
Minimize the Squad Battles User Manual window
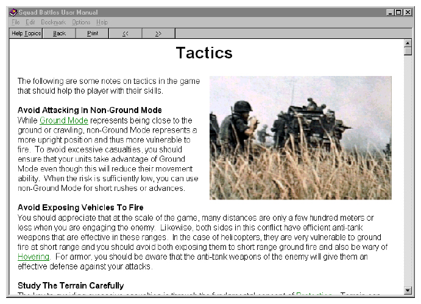click(x=390, y=12)
